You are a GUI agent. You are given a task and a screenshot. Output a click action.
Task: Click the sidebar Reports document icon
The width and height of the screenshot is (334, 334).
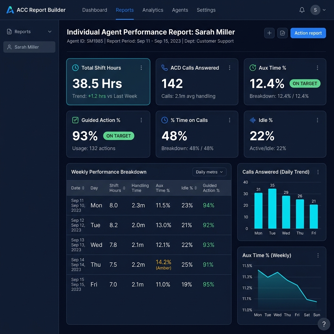9,32
